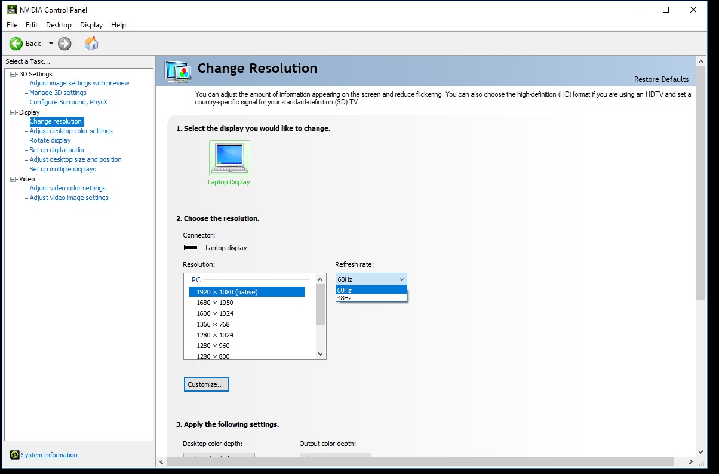Click Restore Defaults link
This screenshot has width=719, height=474.
click(x=661, y=79)
